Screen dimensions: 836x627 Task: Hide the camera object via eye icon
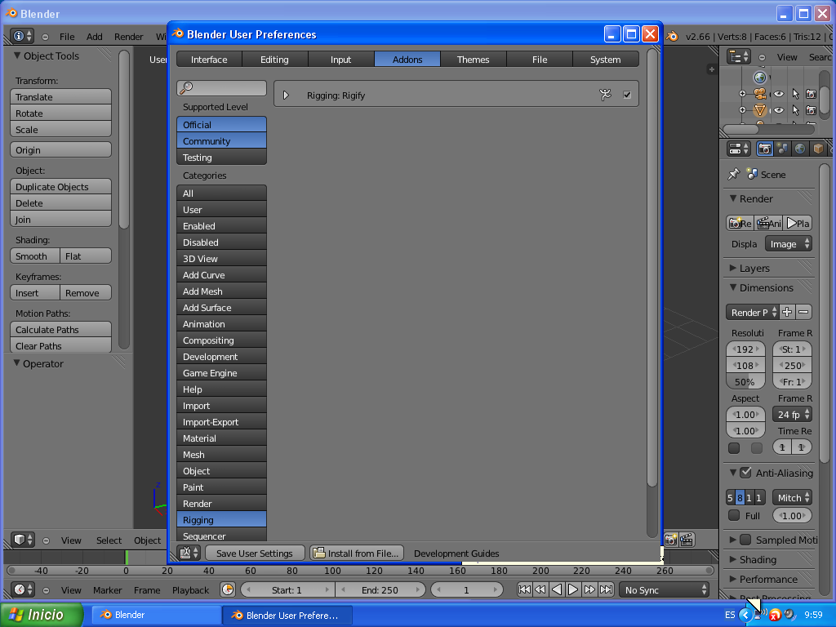point(779,94)
